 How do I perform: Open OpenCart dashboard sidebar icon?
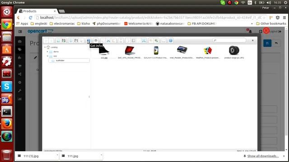pos(20,41)
